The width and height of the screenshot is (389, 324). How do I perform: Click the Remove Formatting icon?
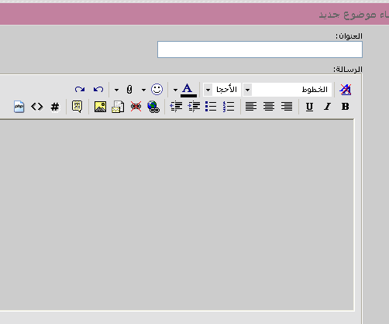pos(346,90)
